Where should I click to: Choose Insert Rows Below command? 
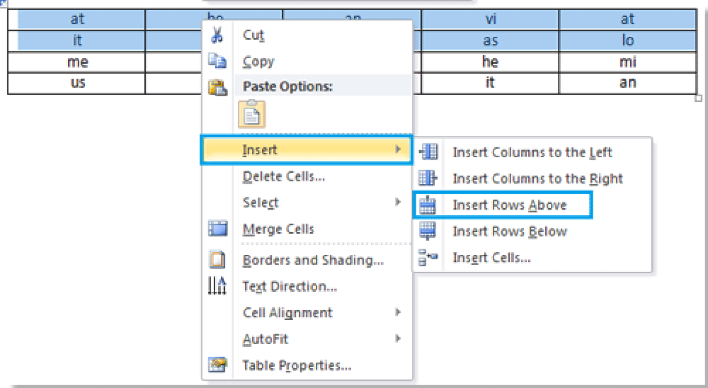tap(510, 231)
